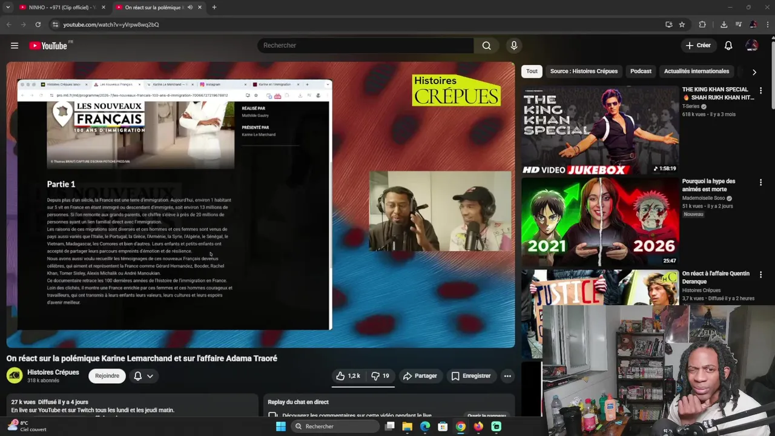
Task: Open YouTube notifications bell in header
Action: (728, 45)
